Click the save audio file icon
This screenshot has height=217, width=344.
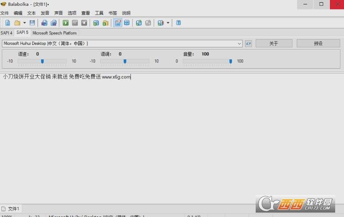click(x=44, y=23)
